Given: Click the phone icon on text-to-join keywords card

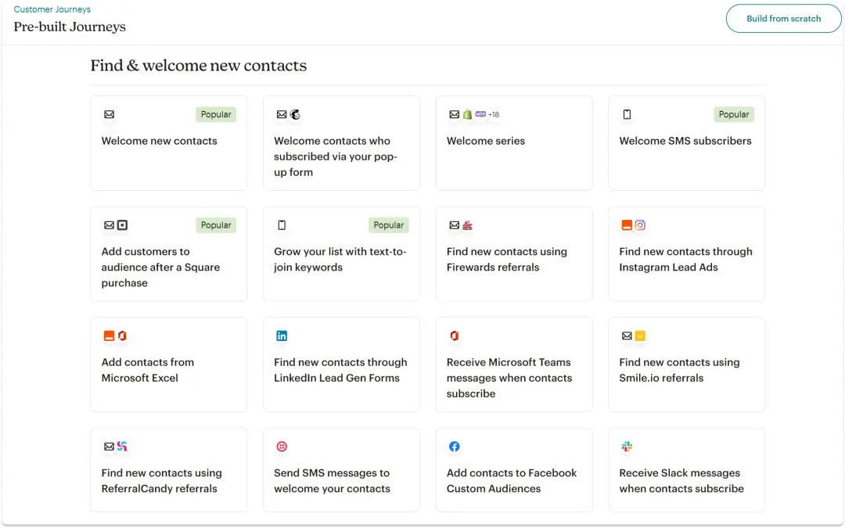Looking at the screenshot, I should 282,225.
